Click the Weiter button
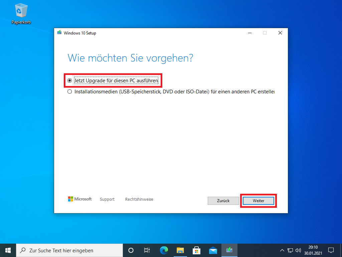The width and height of the screenshot is (342, 257). (x=259, y=201)
